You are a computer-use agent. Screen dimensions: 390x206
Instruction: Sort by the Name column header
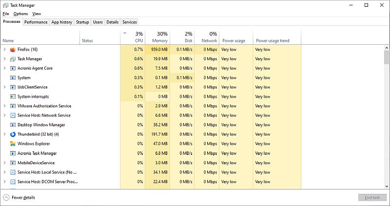(x=40, y=38)
